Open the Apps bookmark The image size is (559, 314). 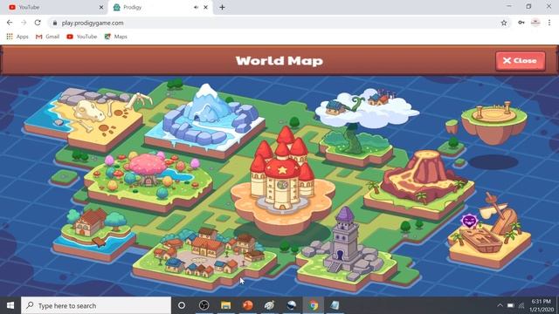click(x=17, y=37)
